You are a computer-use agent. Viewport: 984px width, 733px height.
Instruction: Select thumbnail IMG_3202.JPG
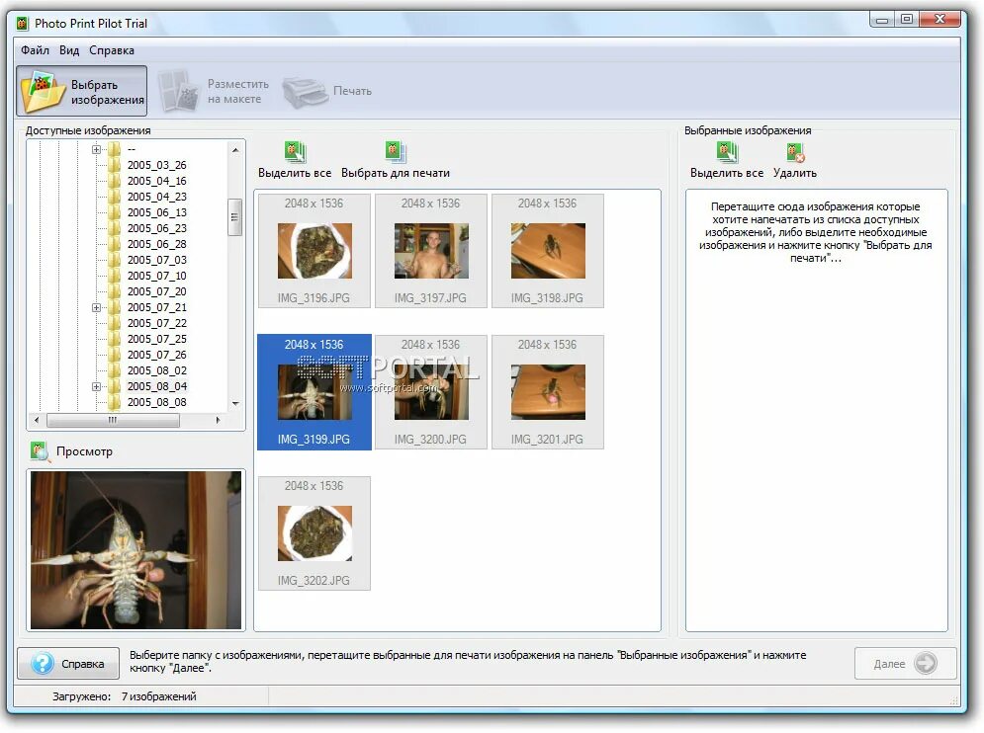[314, 533]
